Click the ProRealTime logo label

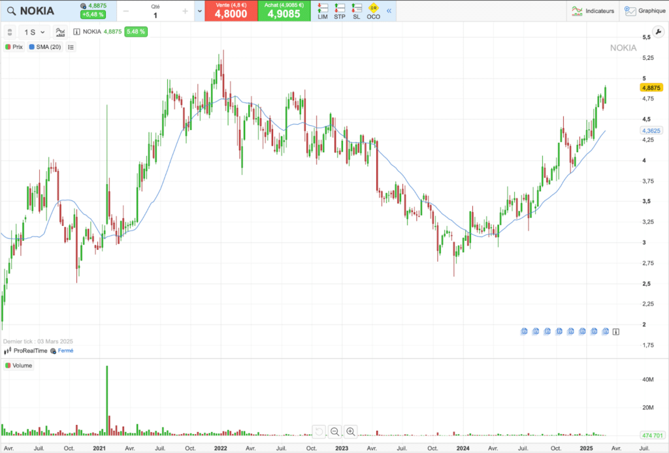25,351
